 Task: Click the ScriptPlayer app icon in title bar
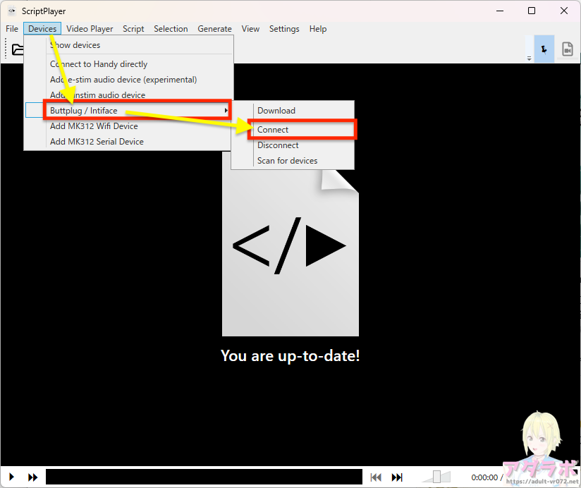pyautogui.click(x=11, y=11)
